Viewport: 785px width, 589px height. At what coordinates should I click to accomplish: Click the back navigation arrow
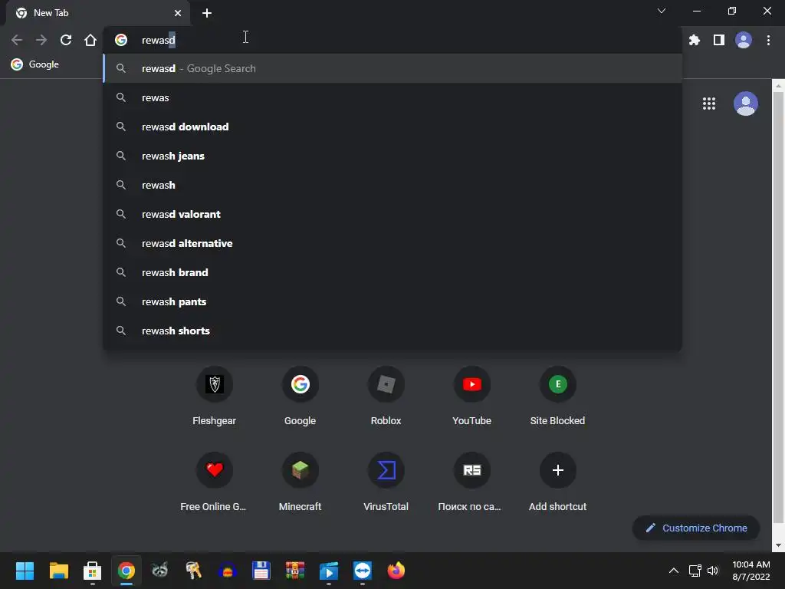click(x=17, y=40)
